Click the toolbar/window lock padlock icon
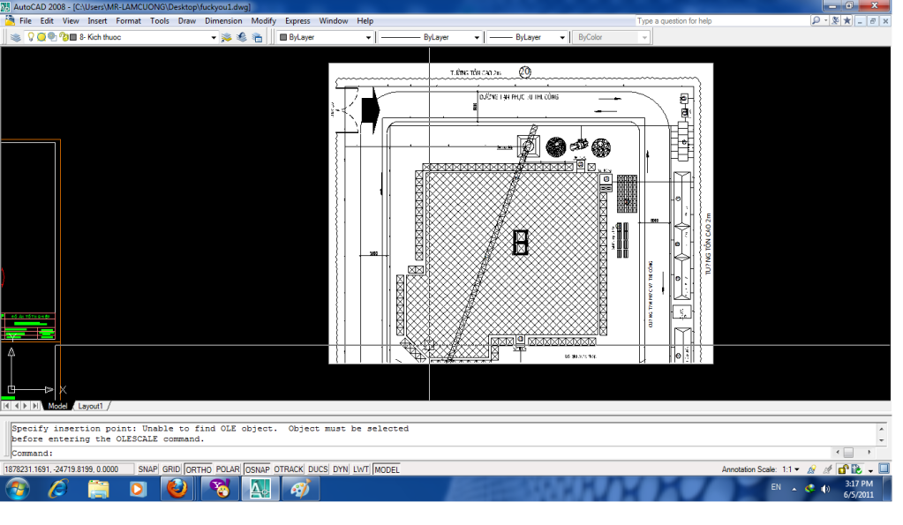903x525 pixels. (843, 469)
